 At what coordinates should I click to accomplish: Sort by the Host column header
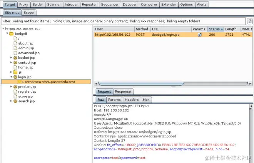[114, 29]
